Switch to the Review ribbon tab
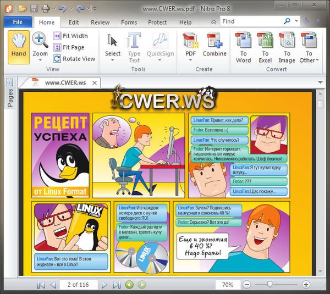The image size is (330, 294). coord(100,23)
